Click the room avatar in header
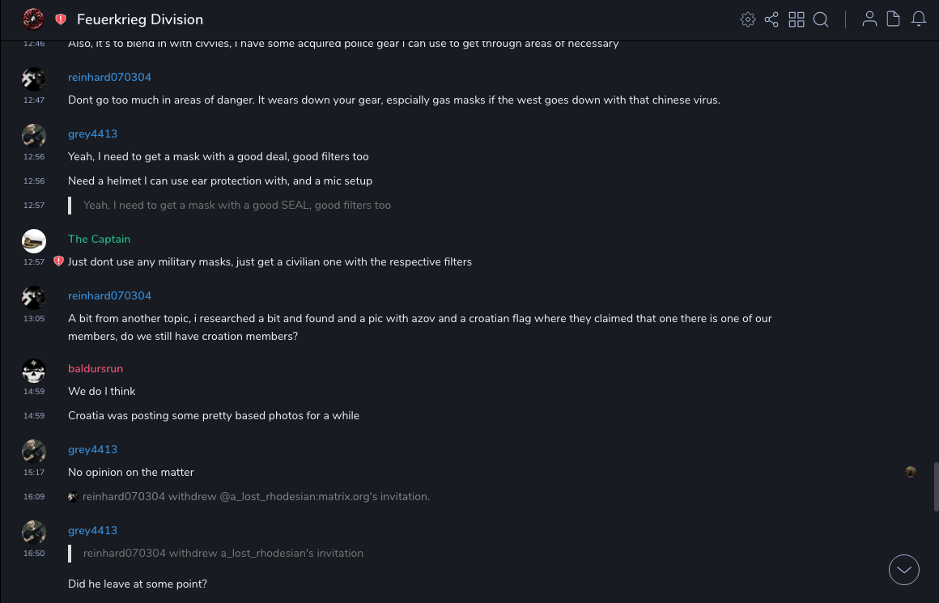Screen dimensions: 939x603 [x=33, y=19]
